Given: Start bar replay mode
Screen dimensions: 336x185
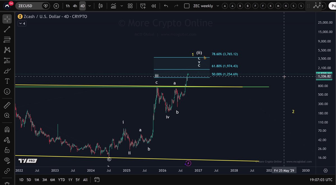Looking at the screenshot, I should click(154, 6).
